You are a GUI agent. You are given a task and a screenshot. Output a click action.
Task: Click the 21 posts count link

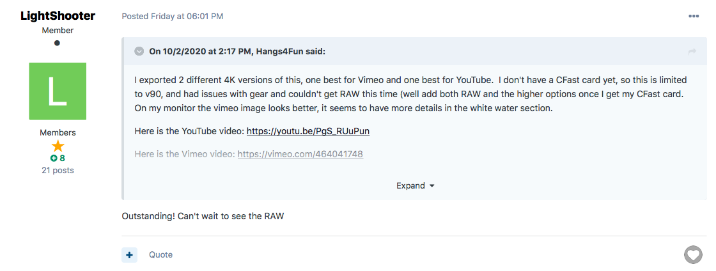(x=58, y=170)
